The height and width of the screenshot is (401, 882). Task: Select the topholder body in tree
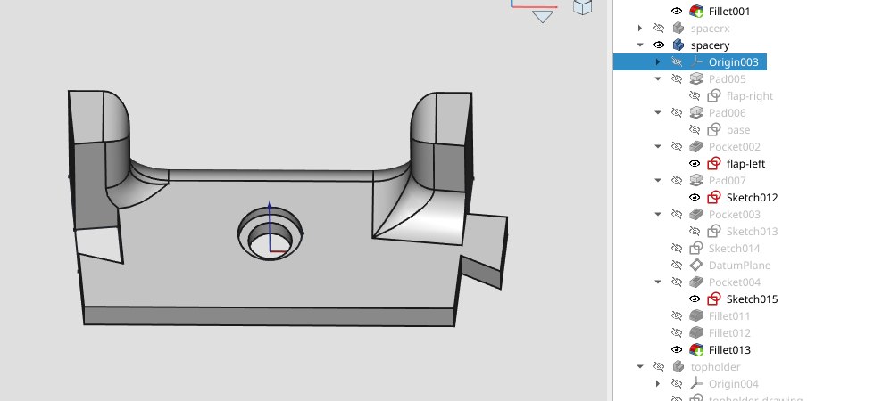click(715, 367)
